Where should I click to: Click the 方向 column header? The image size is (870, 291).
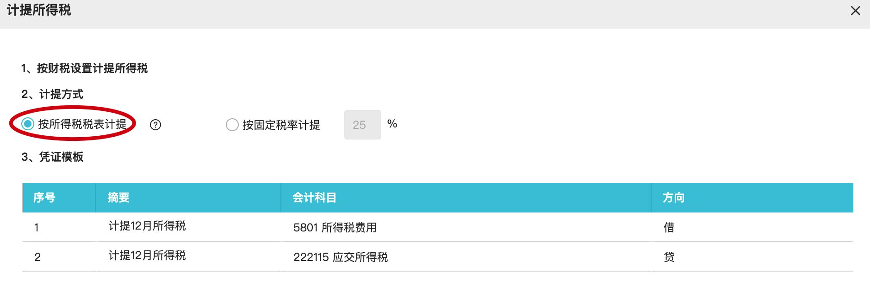[x=673, y=198]
